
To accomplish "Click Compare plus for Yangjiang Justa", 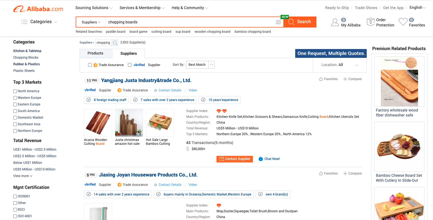I will [x=345, y=79].
